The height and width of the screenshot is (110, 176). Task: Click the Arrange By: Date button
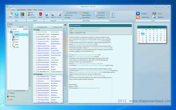coord(42,27)
